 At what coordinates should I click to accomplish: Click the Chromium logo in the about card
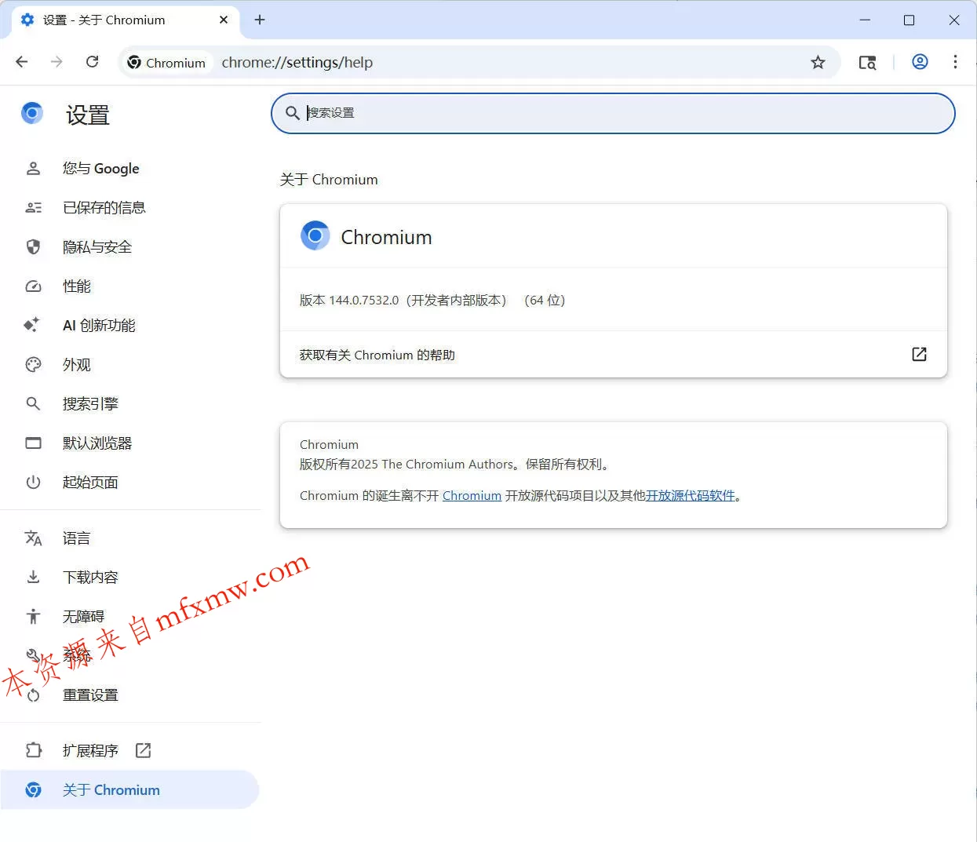pos(315,236)
